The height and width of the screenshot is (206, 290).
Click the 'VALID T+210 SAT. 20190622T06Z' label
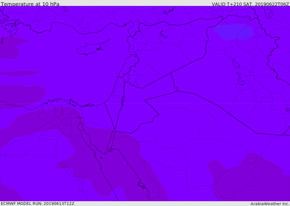pos(250,4)
